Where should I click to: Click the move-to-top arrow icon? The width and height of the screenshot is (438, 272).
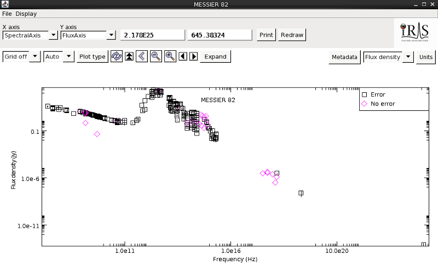129,56
